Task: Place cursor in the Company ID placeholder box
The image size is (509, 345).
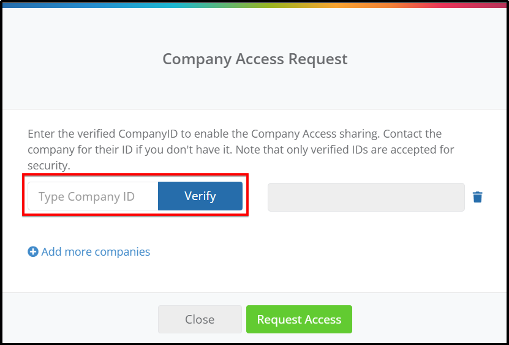Action: point(93,196)
